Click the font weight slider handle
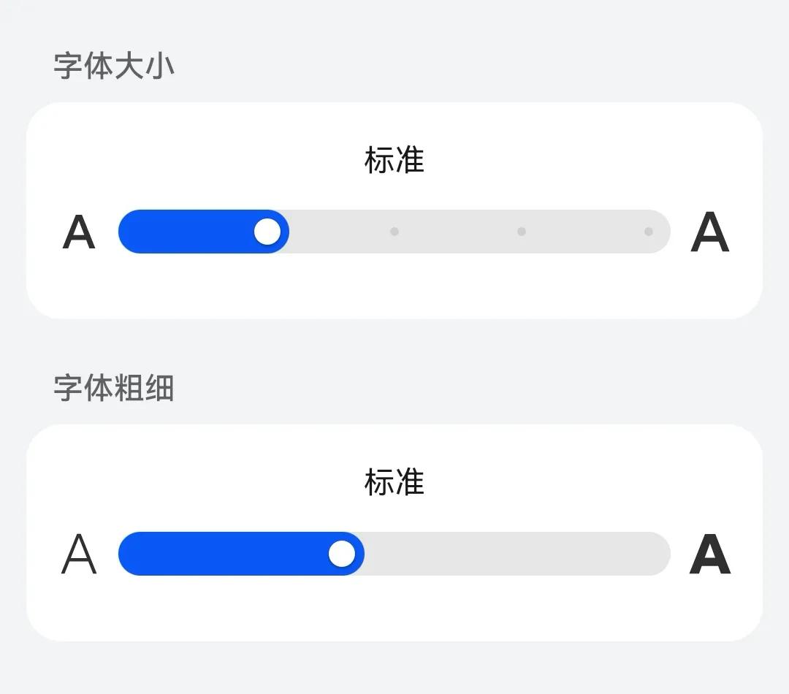Screen dimensions: 789x694 [343, 554]
